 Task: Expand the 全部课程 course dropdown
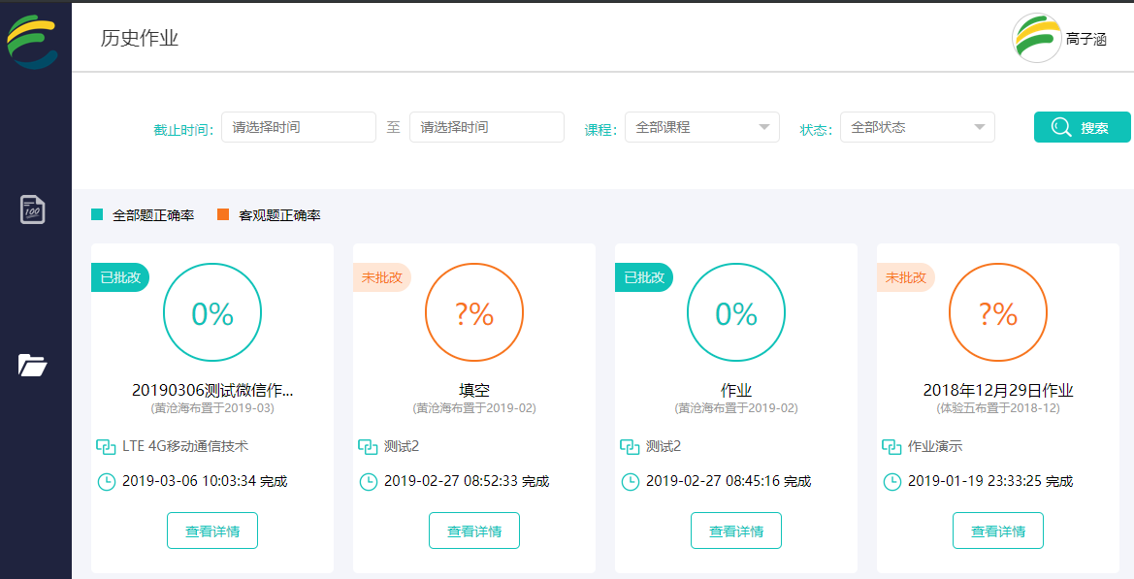click(x=701, y=127)
